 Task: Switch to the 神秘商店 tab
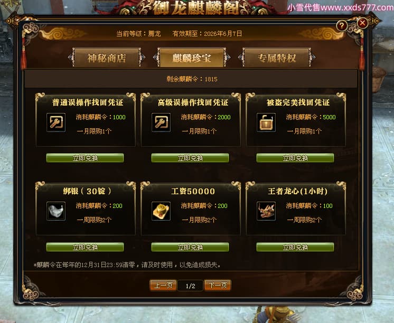coord(107,58)
